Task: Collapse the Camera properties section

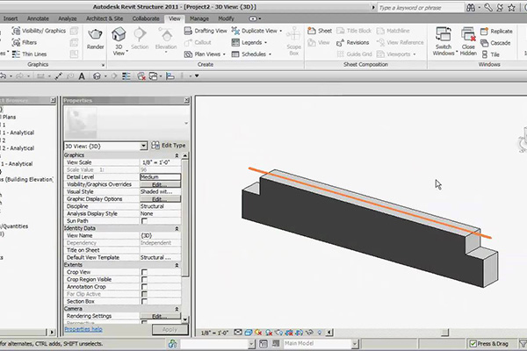Action: click(177, 309)
